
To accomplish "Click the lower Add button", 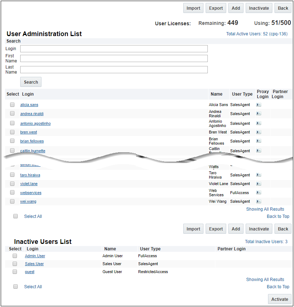I will tap(236, 229).
